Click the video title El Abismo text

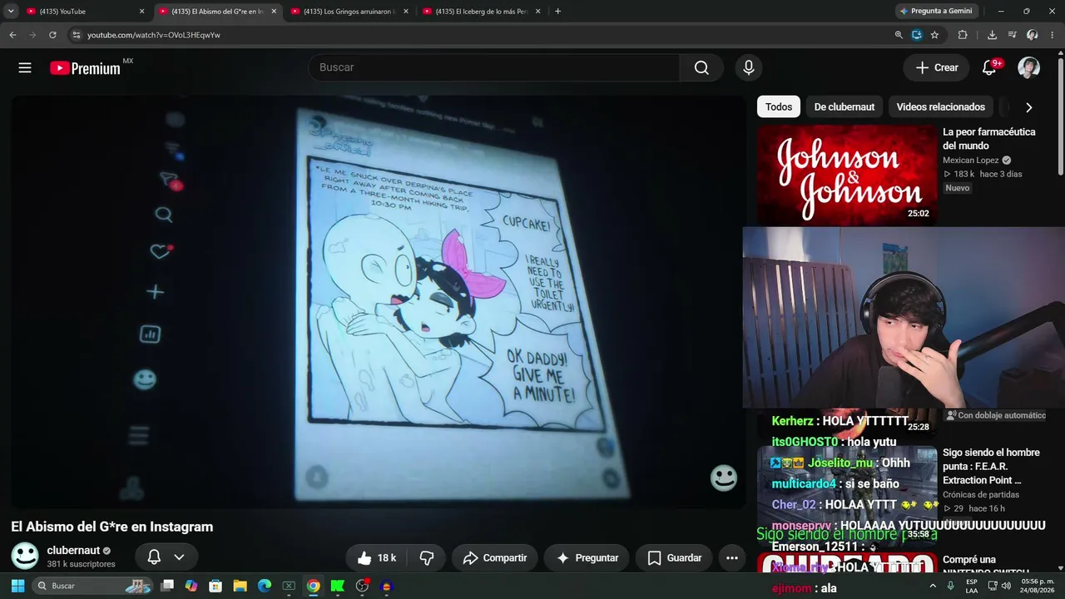[x=111, y=527]
